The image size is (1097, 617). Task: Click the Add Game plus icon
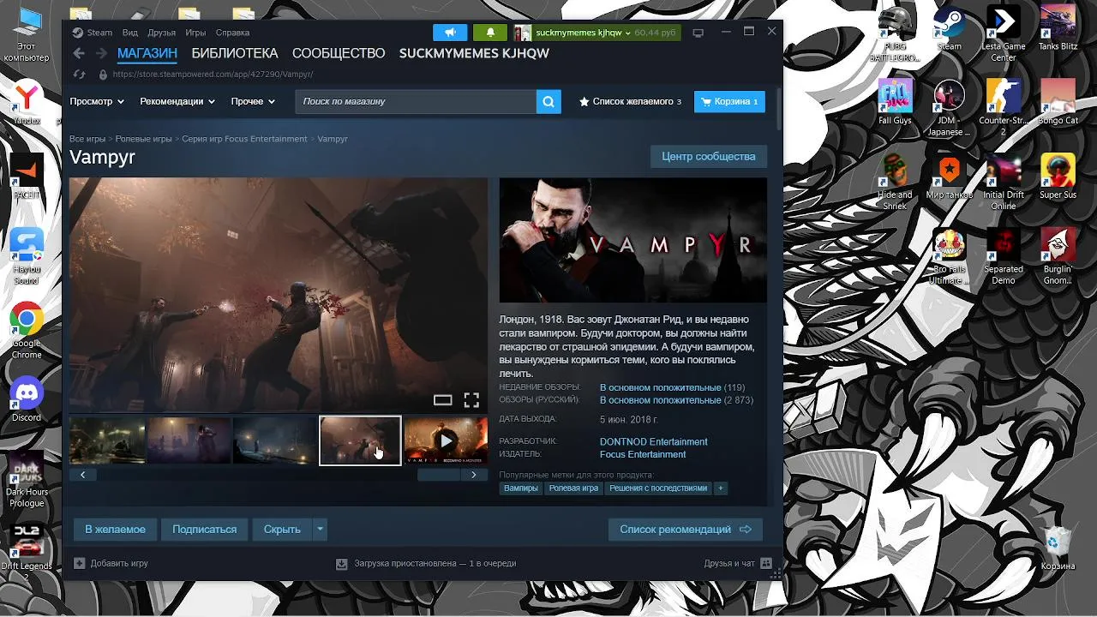pyautogui.click(x=80, y=564)
